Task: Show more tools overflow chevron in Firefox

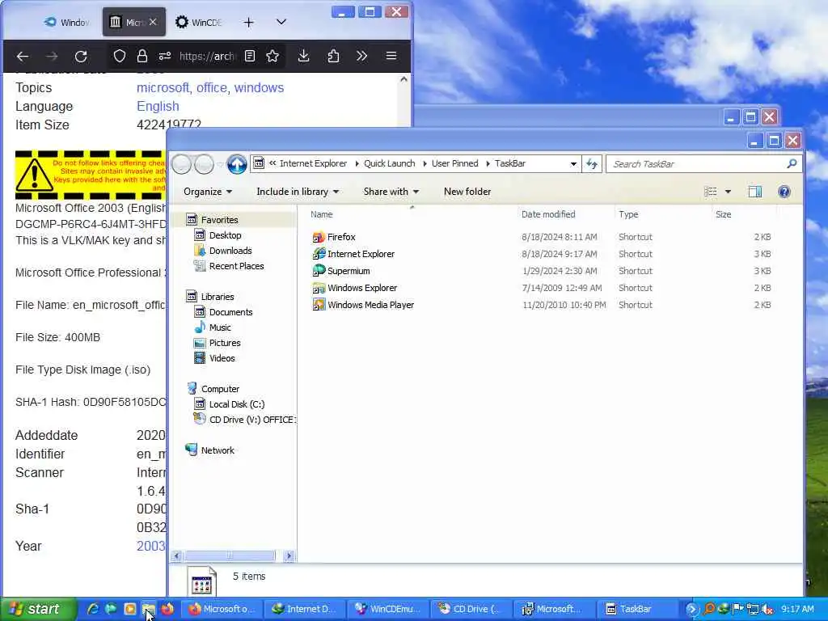Action: [x=361, y=56]
